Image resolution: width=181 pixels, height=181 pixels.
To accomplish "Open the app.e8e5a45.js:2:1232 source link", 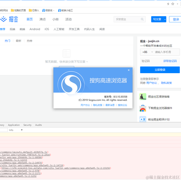I will (18, 176).
